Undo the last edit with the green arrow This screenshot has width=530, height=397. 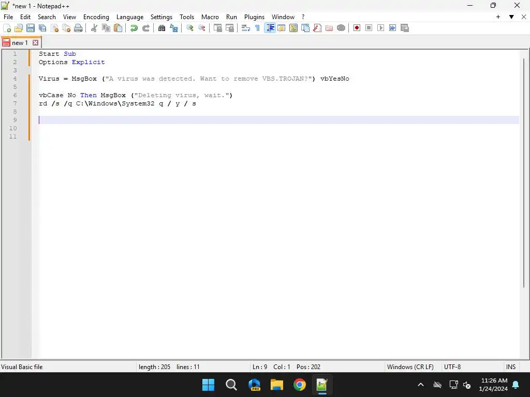point(134,28)
